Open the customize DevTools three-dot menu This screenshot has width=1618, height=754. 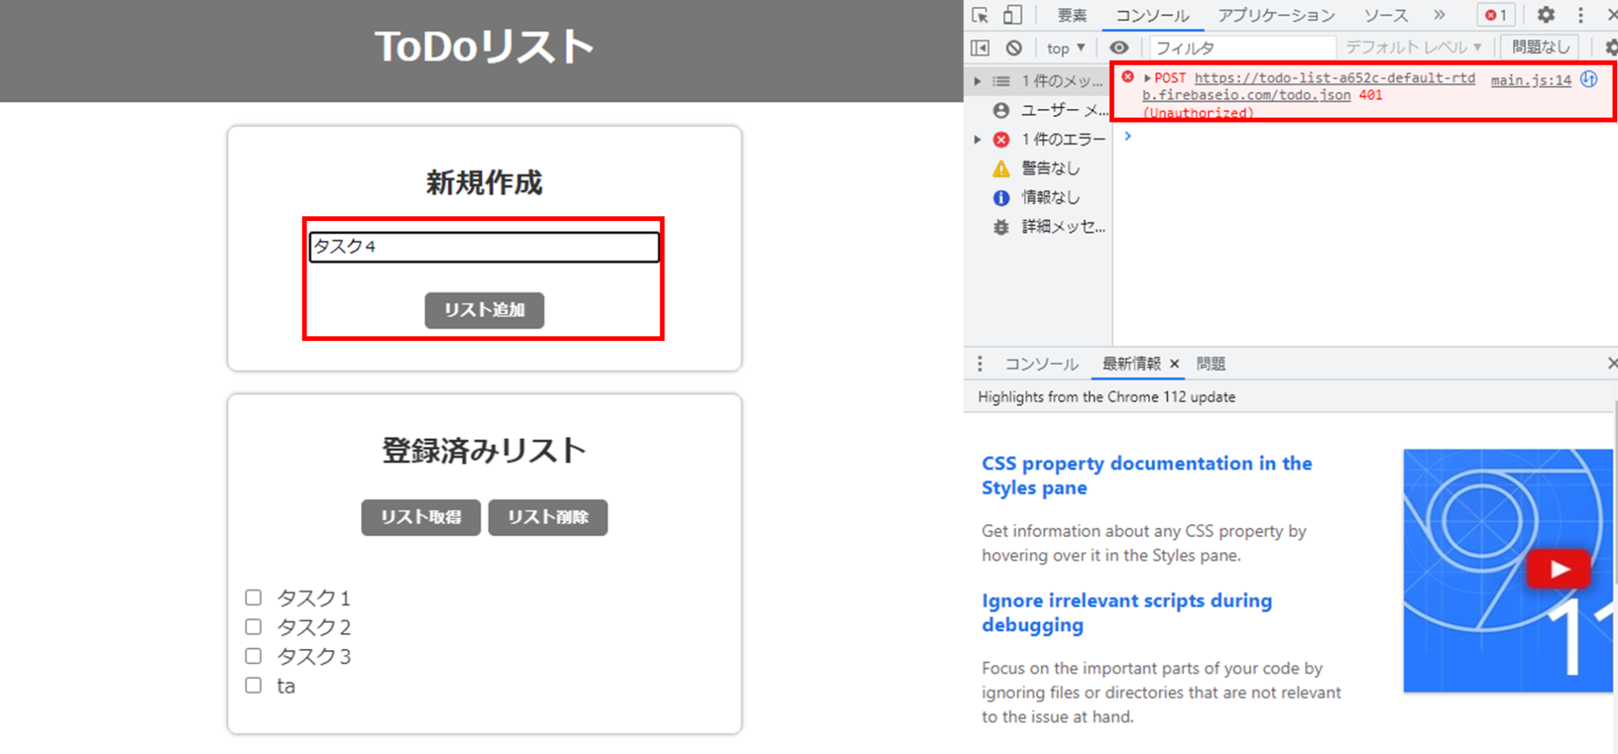click(x=1579, y=14)
